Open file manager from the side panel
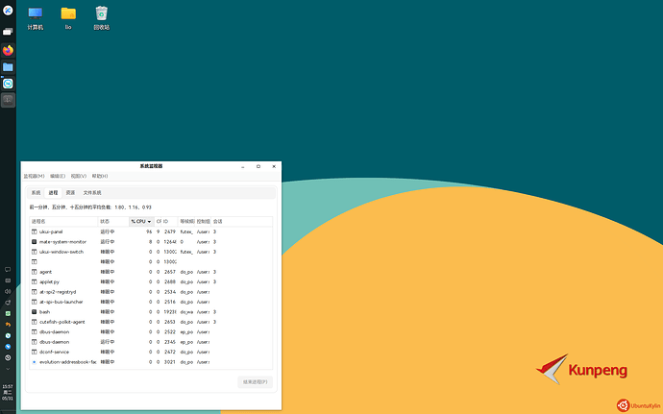 tap(7, 67)
